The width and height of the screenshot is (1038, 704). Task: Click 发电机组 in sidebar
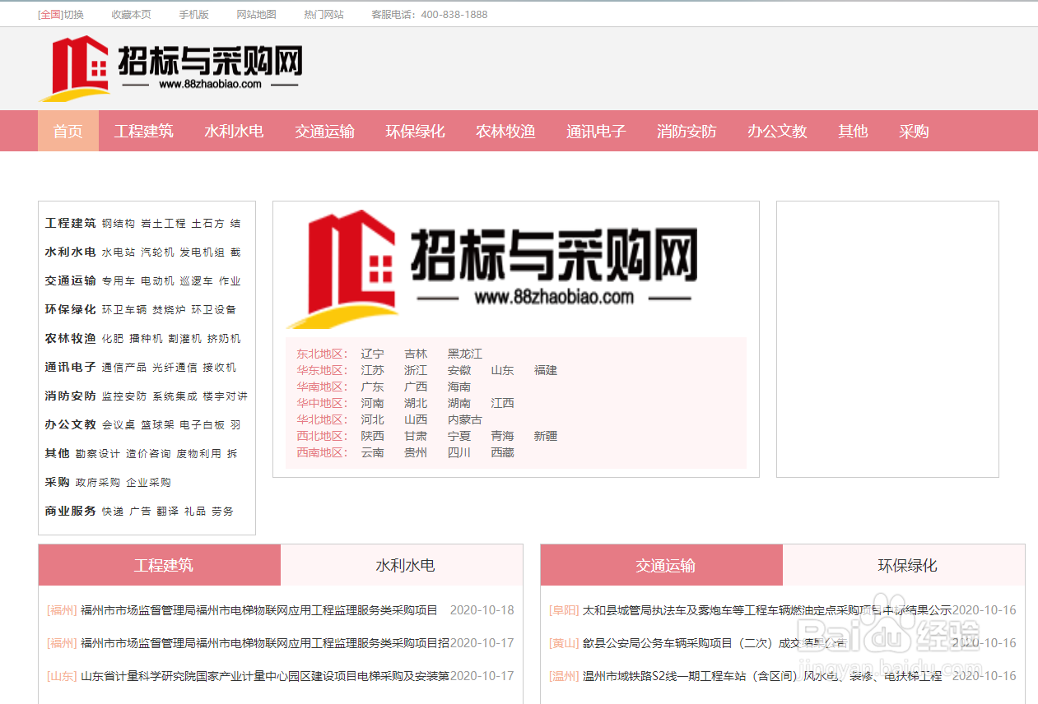(x=202, y=252)
